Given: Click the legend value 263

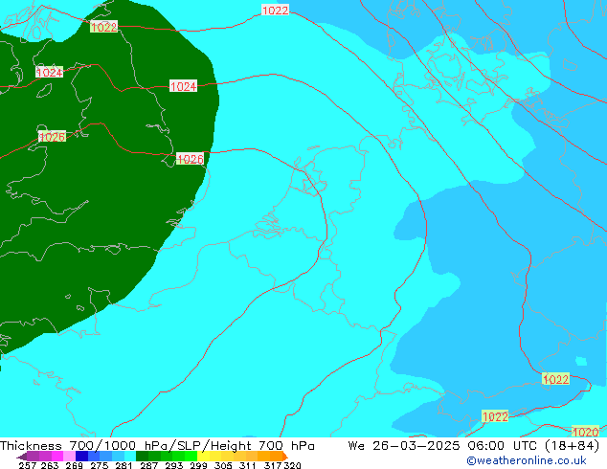Looking at the screenshot, I should tap(50, 465).
